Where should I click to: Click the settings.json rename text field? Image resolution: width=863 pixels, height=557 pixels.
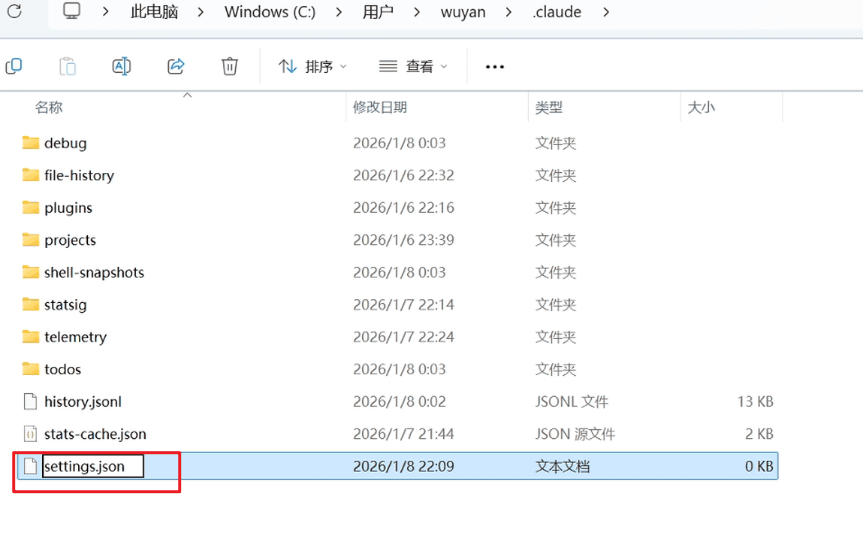(92, 467)
